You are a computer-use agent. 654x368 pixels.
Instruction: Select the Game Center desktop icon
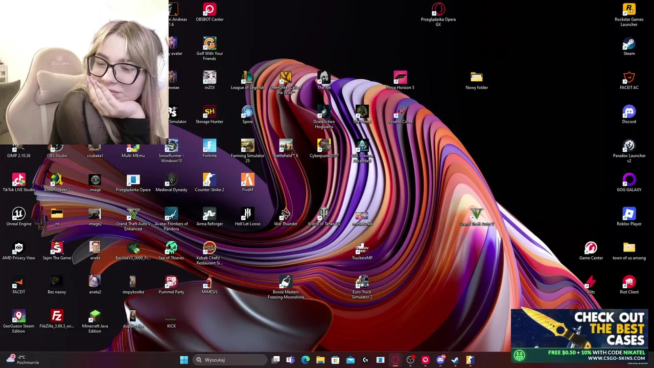(591, 251)
